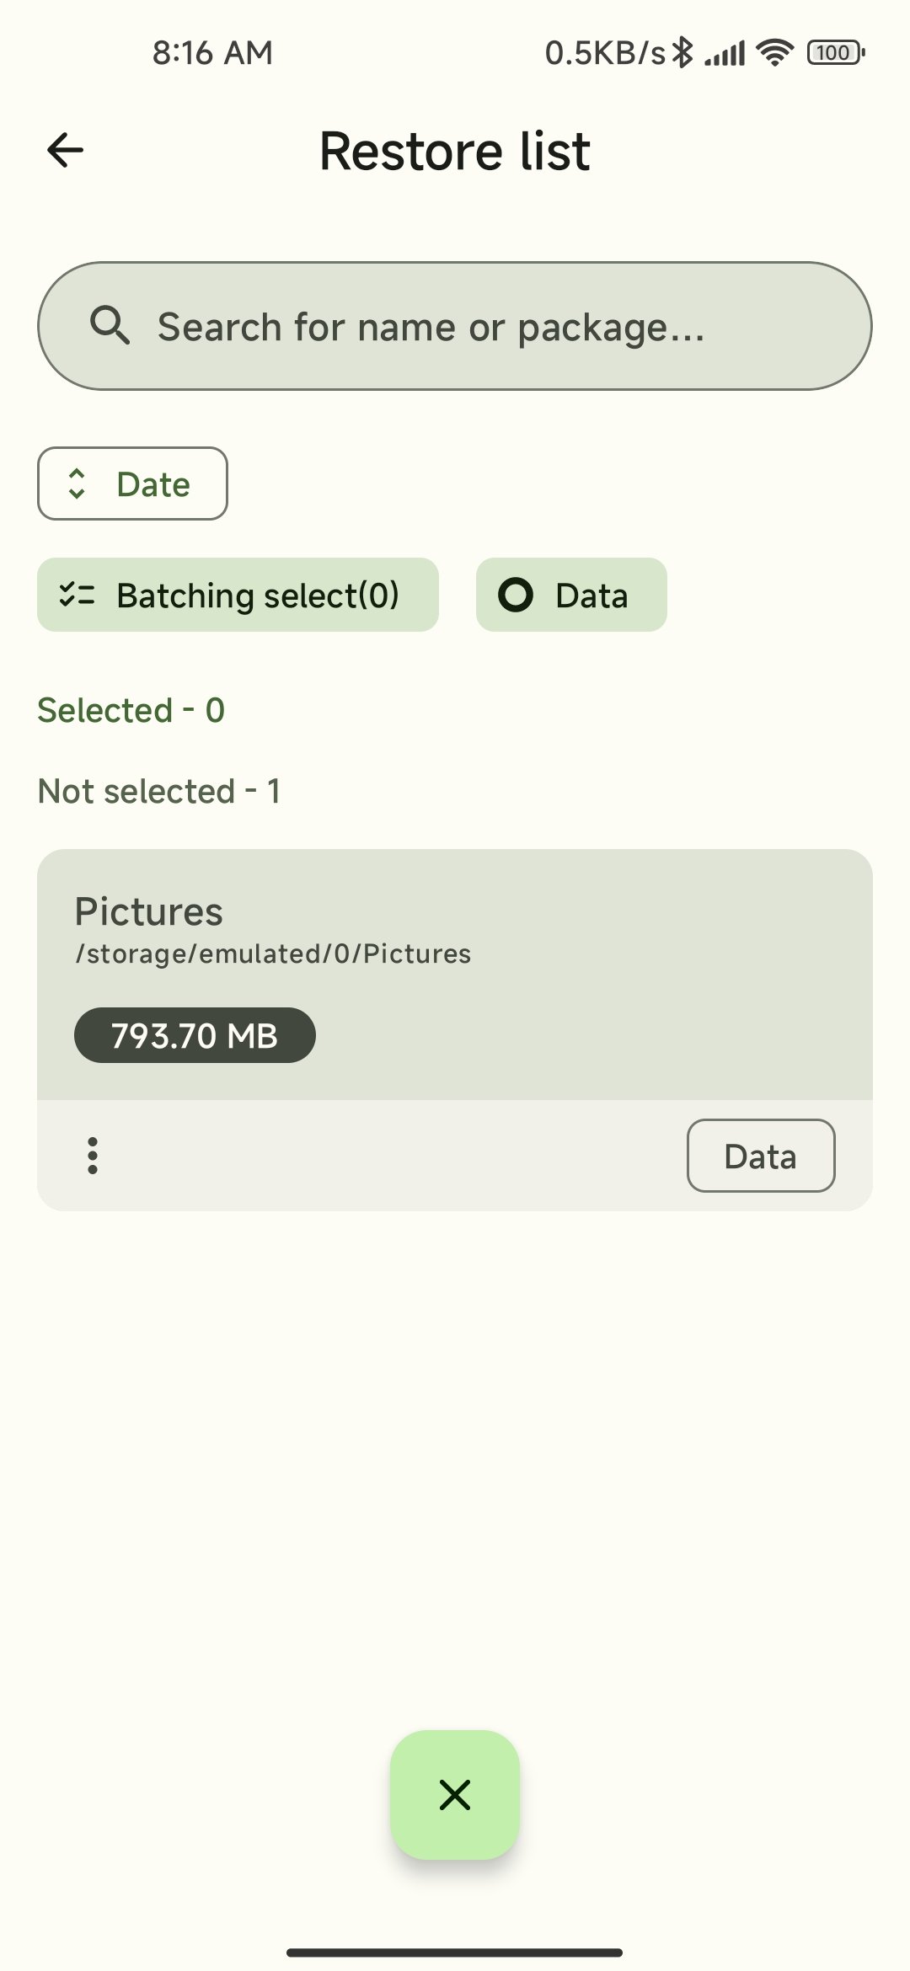
Task: Focus the Search for name or package field
Action: 455,326
